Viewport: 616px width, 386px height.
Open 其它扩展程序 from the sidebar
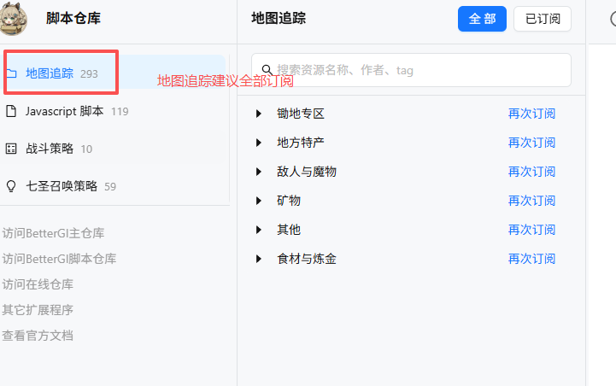pyautogui.click(x=38, y=310)
